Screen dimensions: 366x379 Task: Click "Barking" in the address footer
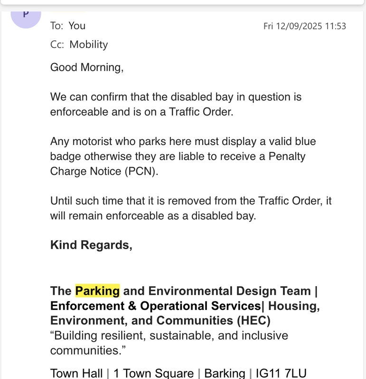tap(225, 373)
